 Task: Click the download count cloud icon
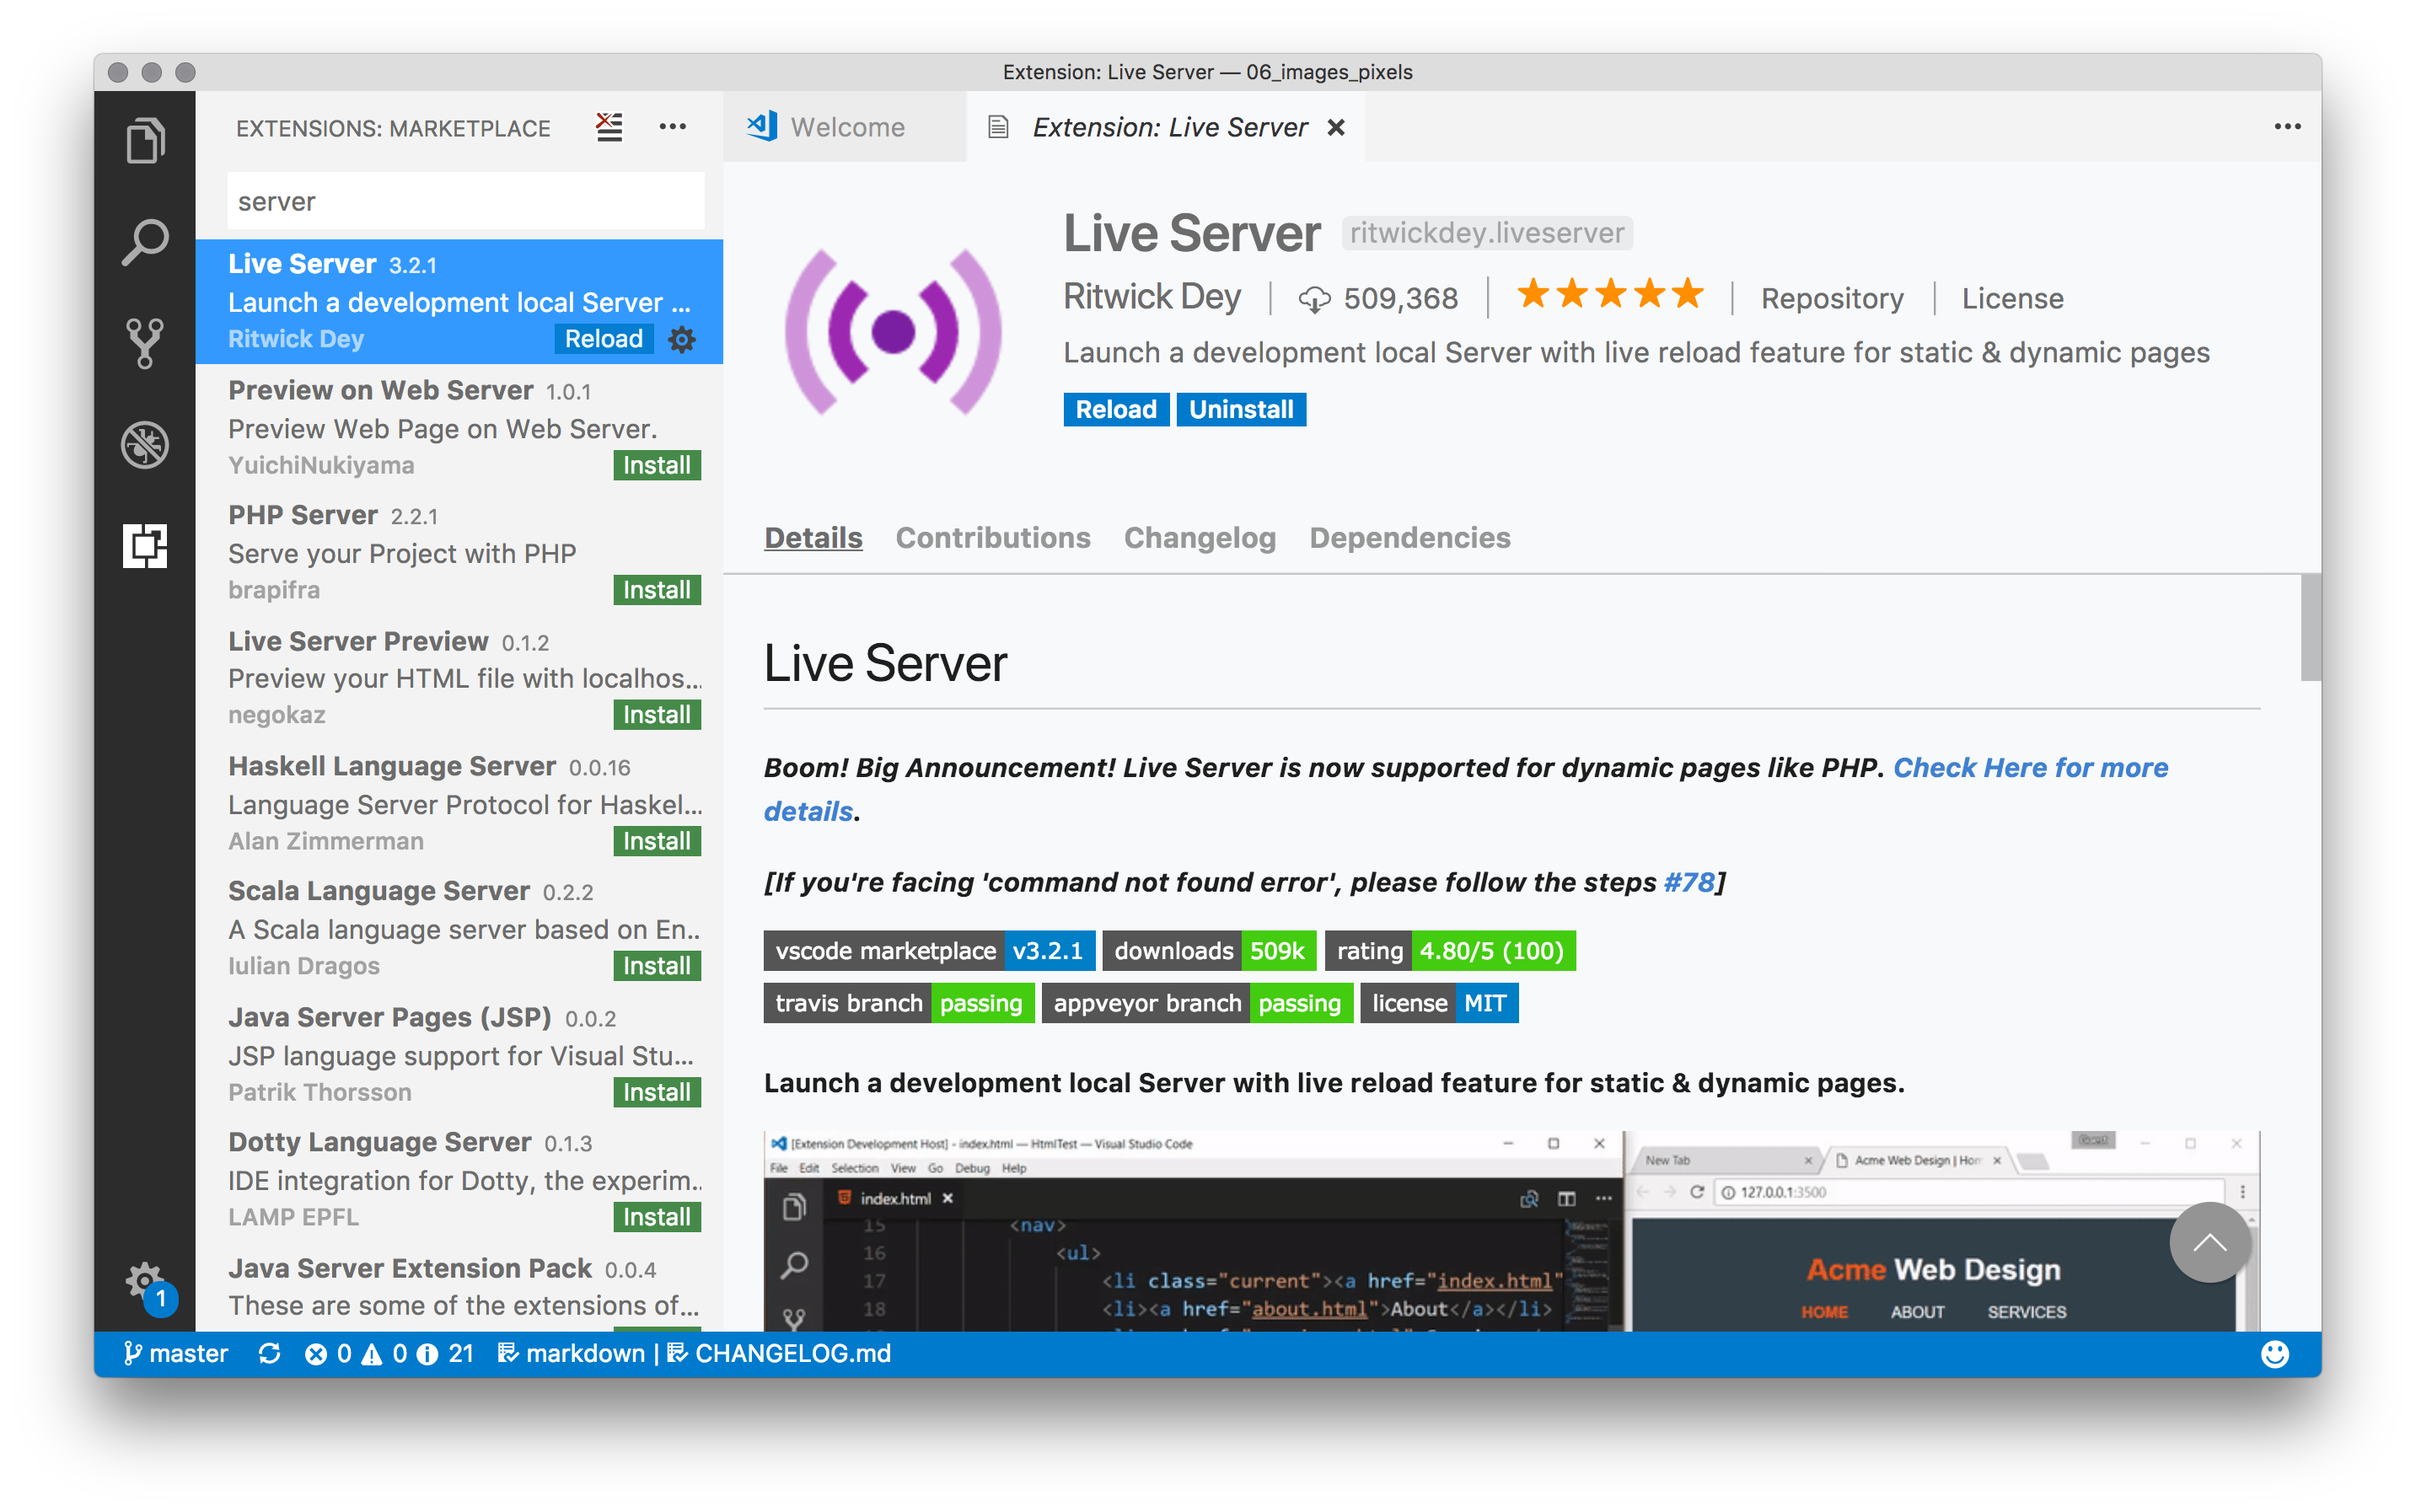1313,299
